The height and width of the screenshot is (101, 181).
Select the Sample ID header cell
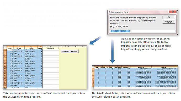126,67
